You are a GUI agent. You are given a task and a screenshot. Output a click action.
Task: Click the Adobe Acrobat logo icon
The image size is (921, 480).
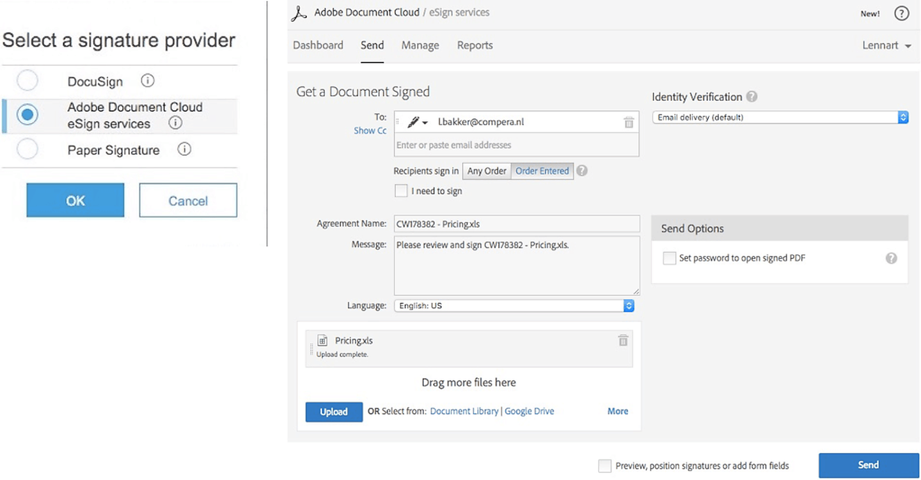(299, 13)
